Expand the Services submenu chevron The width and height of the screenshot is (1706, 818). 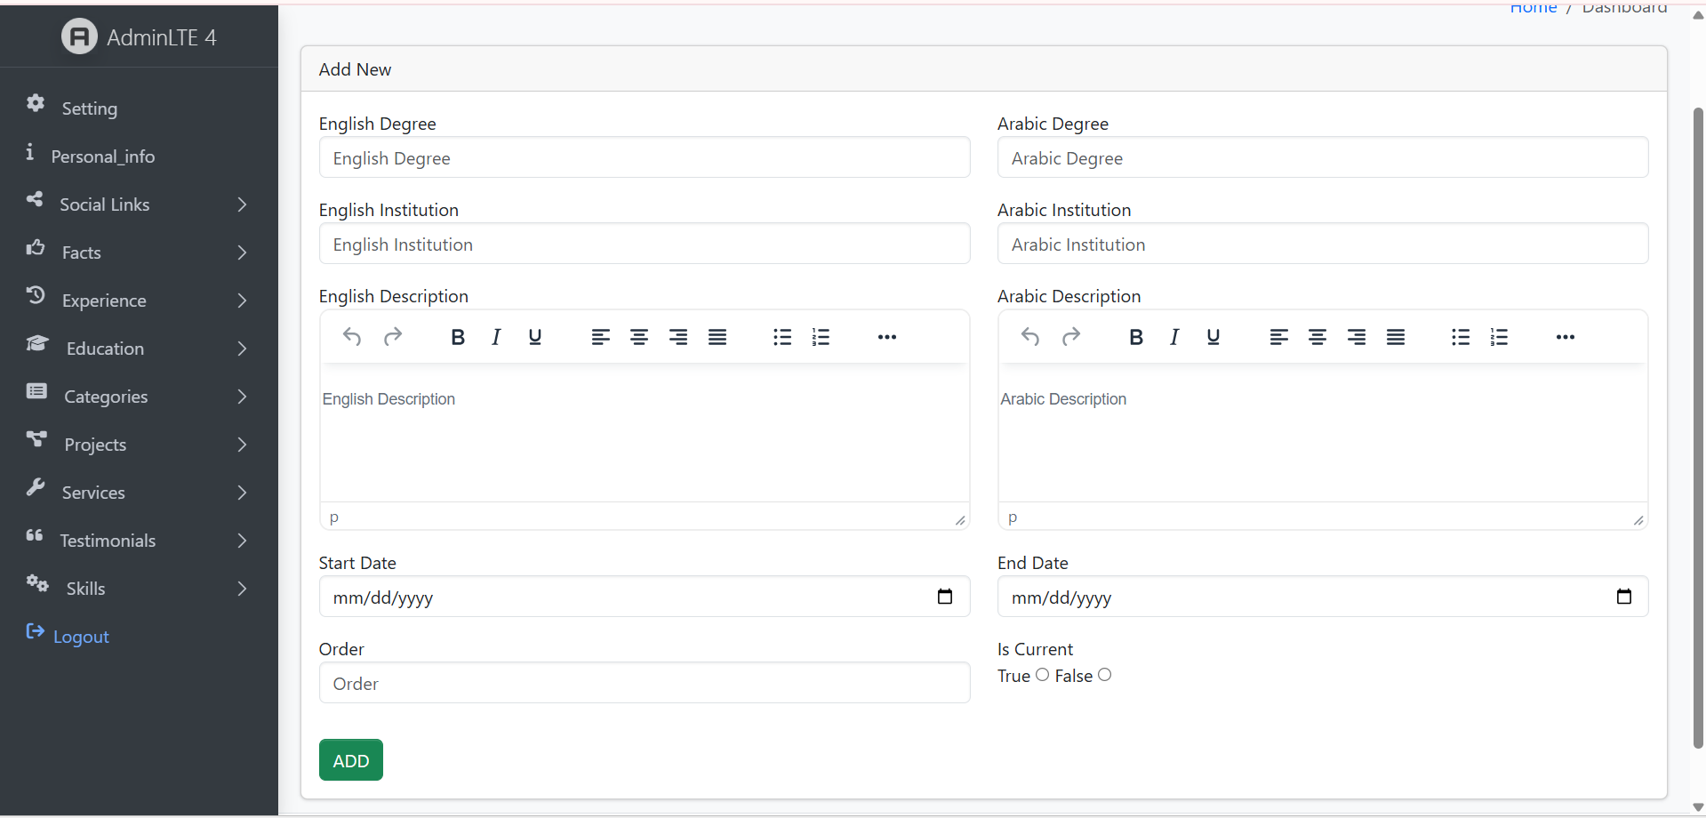243,493
